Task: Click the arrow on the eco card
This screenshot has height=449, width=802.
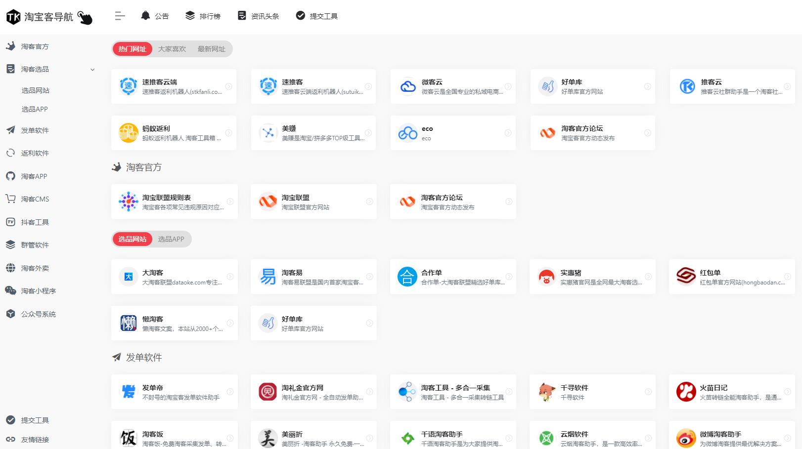Action: tap(508, 133)
